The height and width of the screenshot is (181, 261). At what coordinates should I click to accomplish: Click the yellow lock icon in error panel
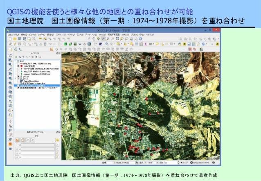click(57, 140)
